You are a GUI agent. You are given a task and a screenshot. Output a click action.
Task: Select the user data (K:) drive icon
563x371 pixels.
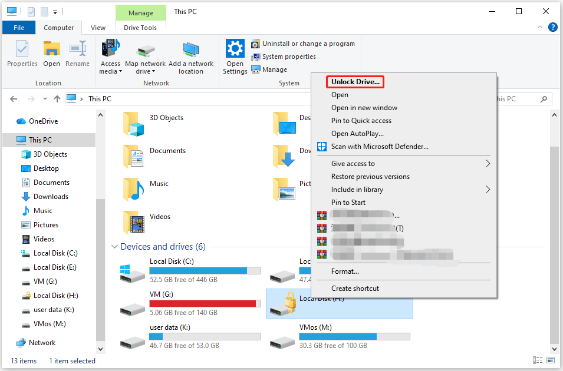coord(133,342)
